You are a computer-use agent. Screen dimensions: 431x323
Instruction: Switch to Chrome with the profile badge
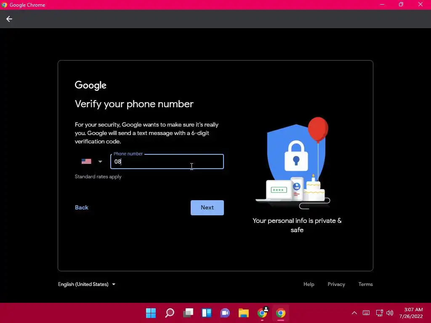(262, 313)
